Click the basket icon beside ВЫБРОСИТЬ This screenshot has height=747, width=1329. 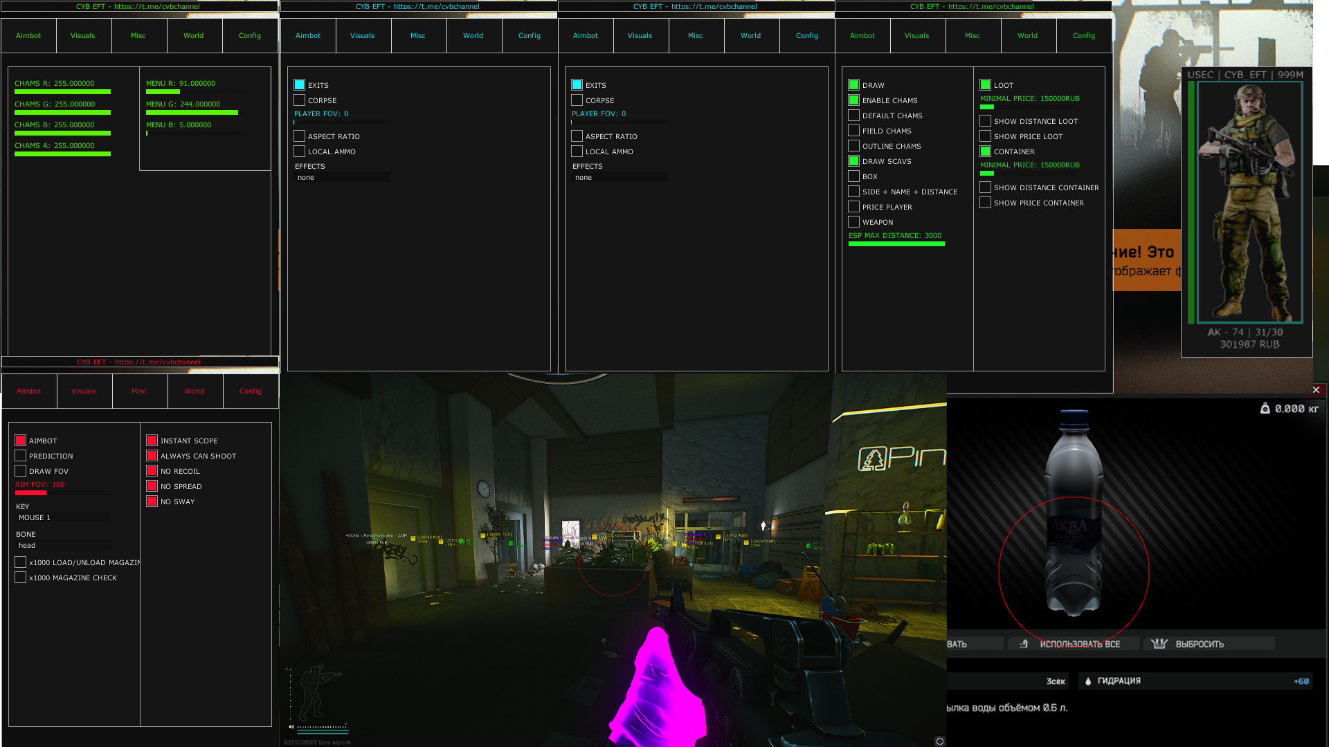[x=1159, y=644]
